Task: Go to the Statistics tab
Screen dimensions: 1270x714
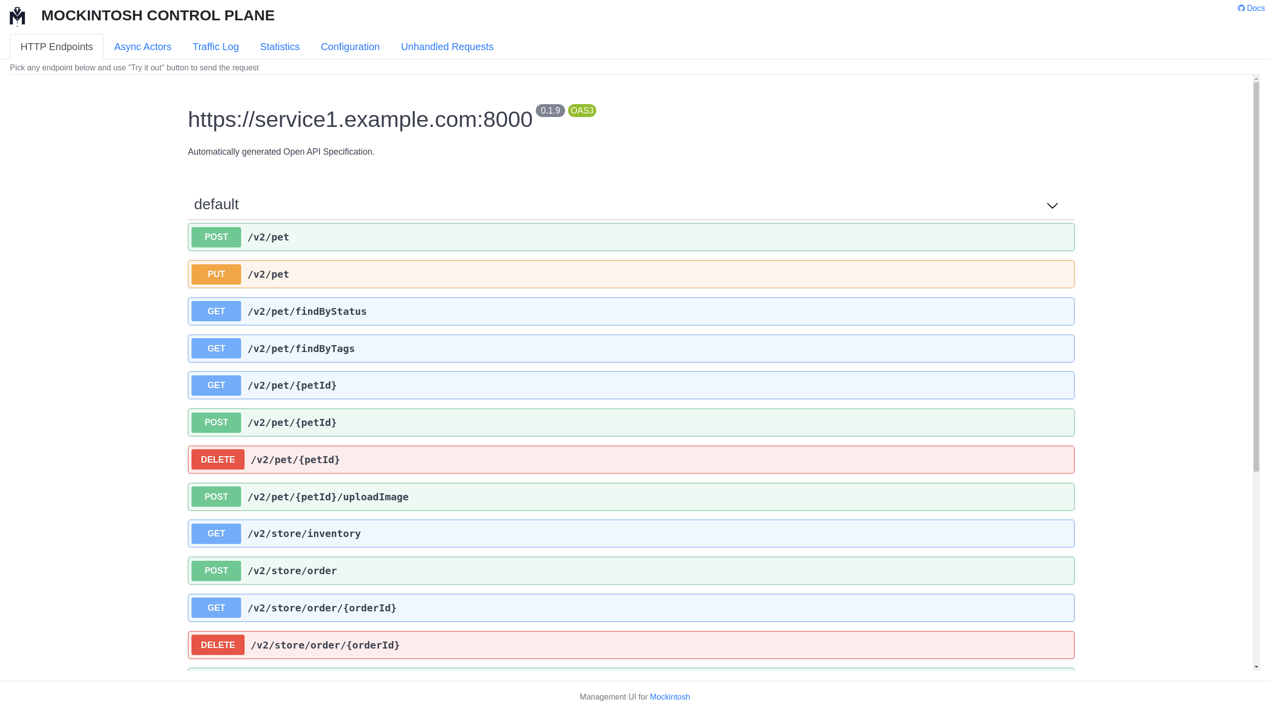Action: coord(279,47)
